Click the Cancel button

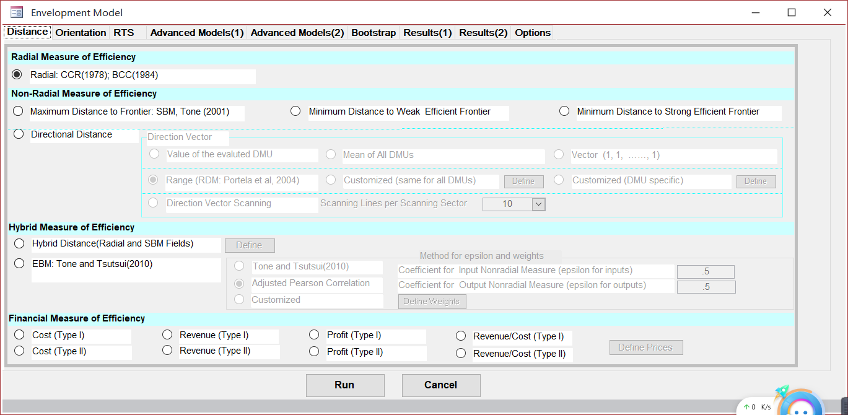pos(440,385)
